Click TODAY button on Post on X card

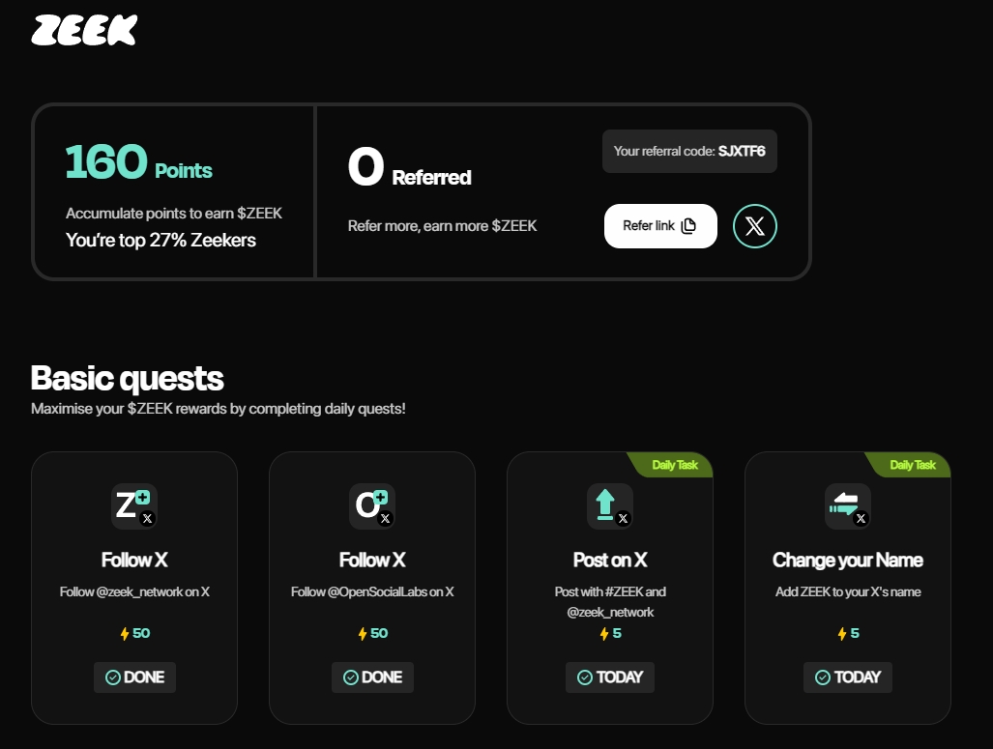pyautogui.click(x=610, y=677)
